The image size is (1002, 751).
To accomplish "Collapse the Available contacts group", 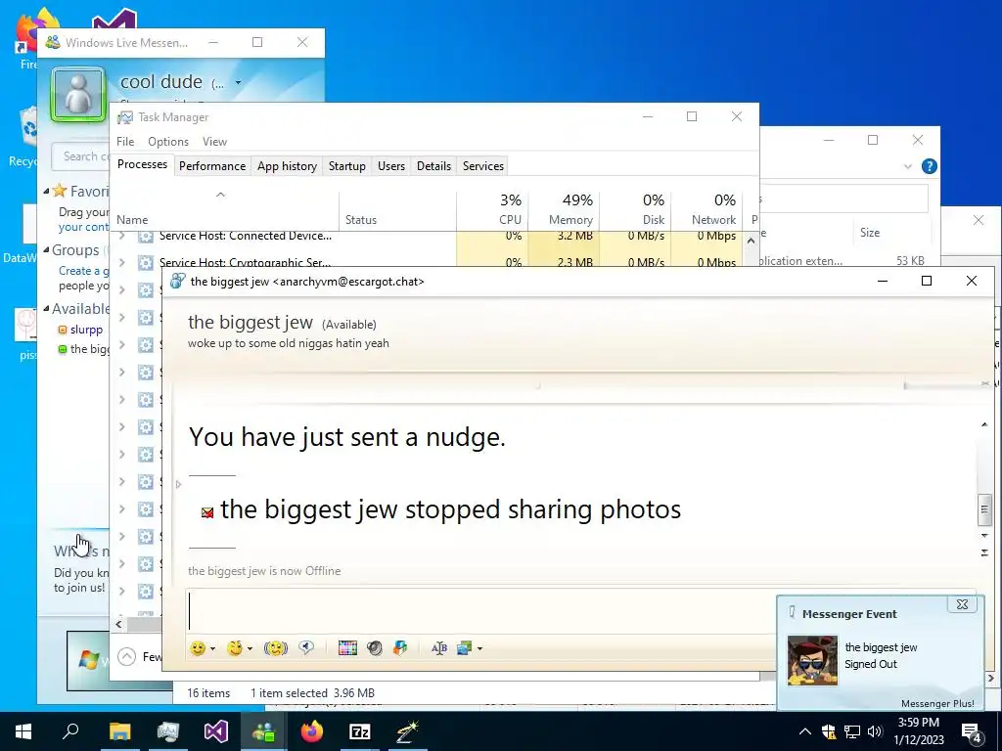I will pyautogui.click(x=47, y=308).
